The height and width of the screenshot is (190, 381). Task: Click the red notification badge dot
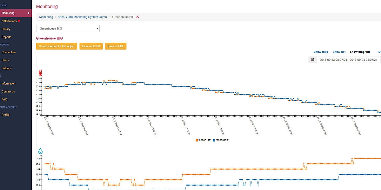pyautogui.click(x=19, y=21)
